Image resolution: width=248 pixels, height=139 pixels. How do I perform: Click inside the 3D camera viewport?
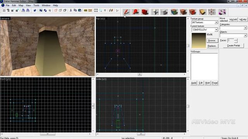coord(47,46)
